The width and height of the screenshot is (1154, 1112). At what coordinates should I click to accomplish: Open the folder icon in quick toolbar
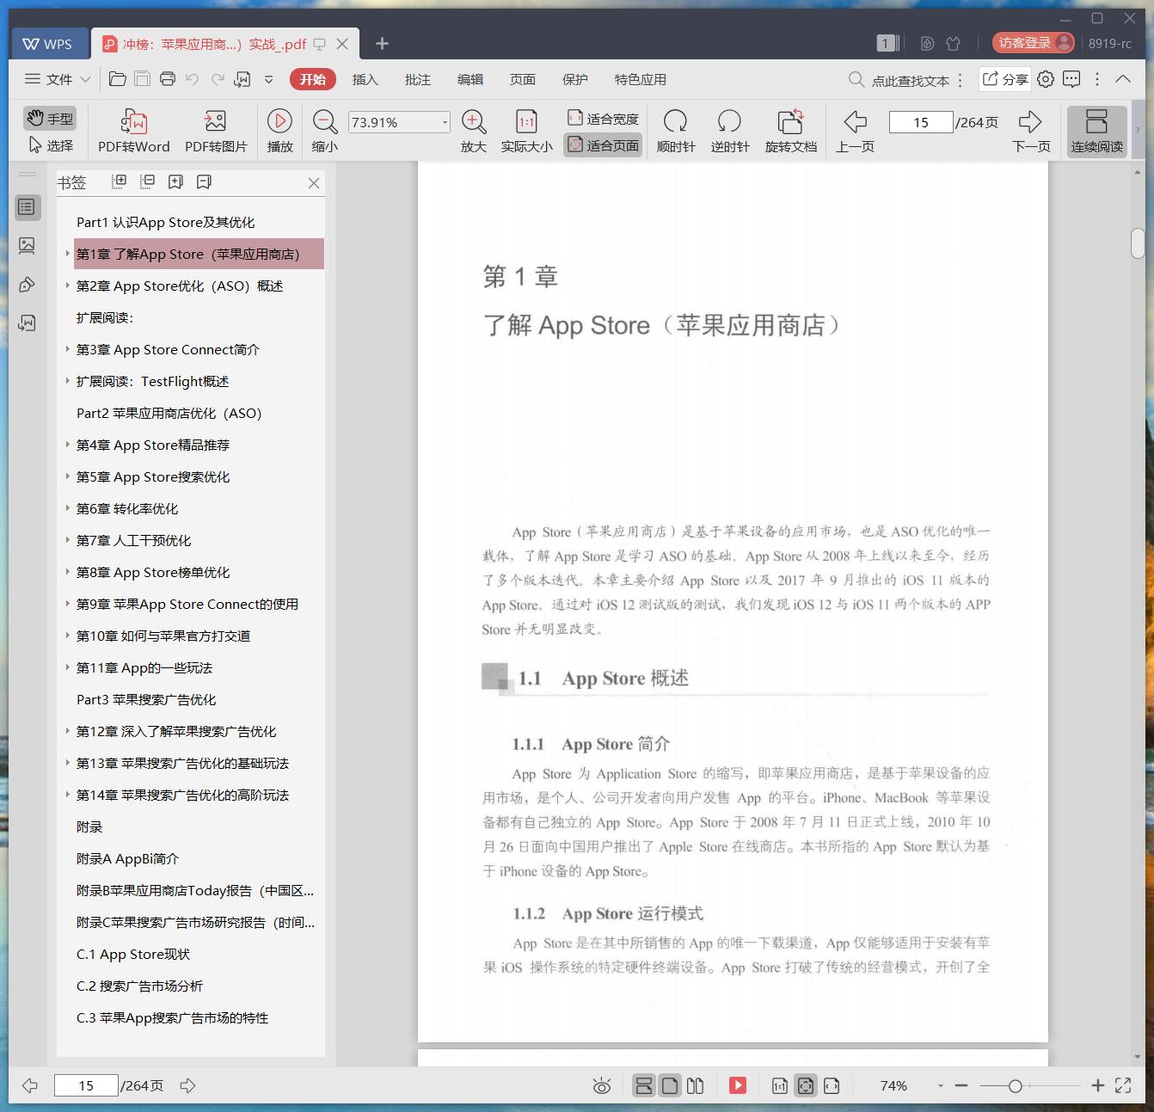pos(118,79)
